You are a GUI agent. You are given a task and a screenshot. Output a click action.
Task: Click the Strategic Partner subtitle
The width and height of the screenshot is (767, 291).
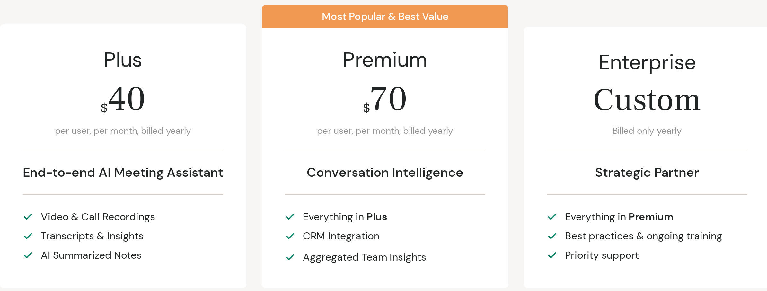(647, 173)
